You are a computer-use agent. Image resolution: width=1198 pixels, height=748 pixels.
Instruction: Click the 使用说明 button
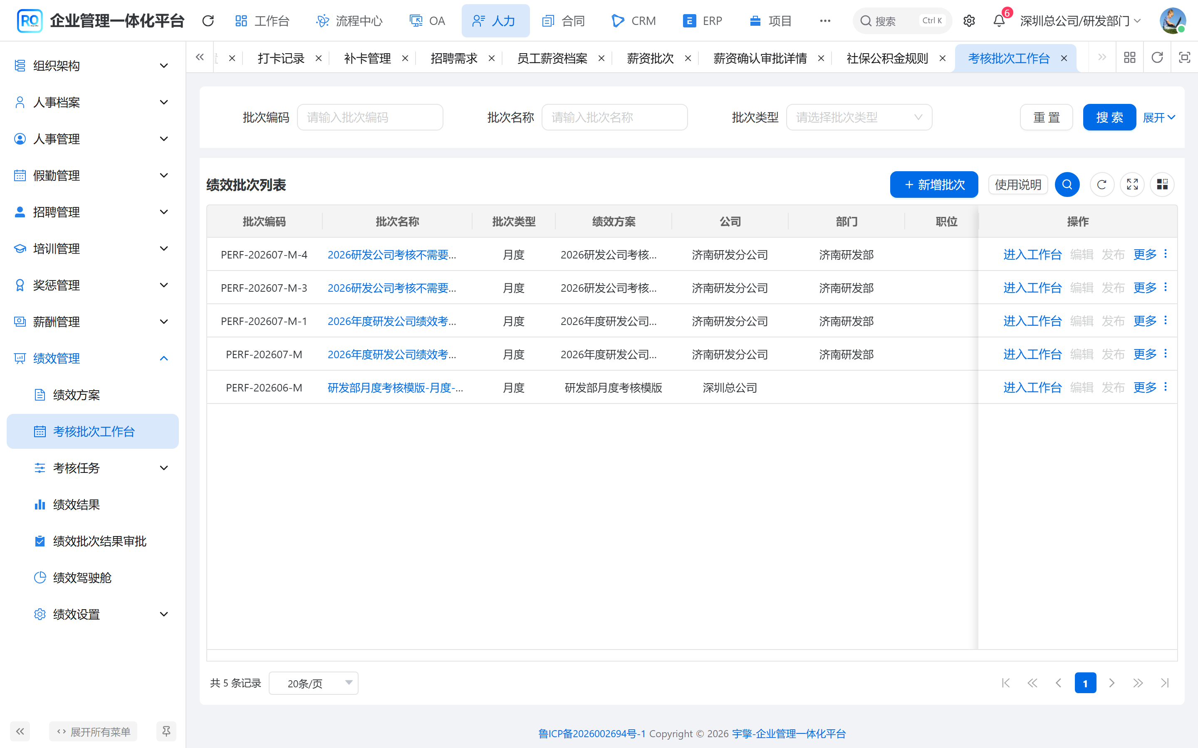[1018, 185]
